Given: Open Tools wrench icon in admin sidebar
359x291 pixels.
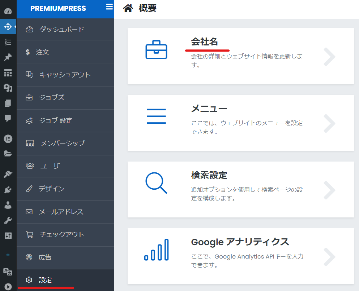Looking at the screenshot, I should coord(8,220).
